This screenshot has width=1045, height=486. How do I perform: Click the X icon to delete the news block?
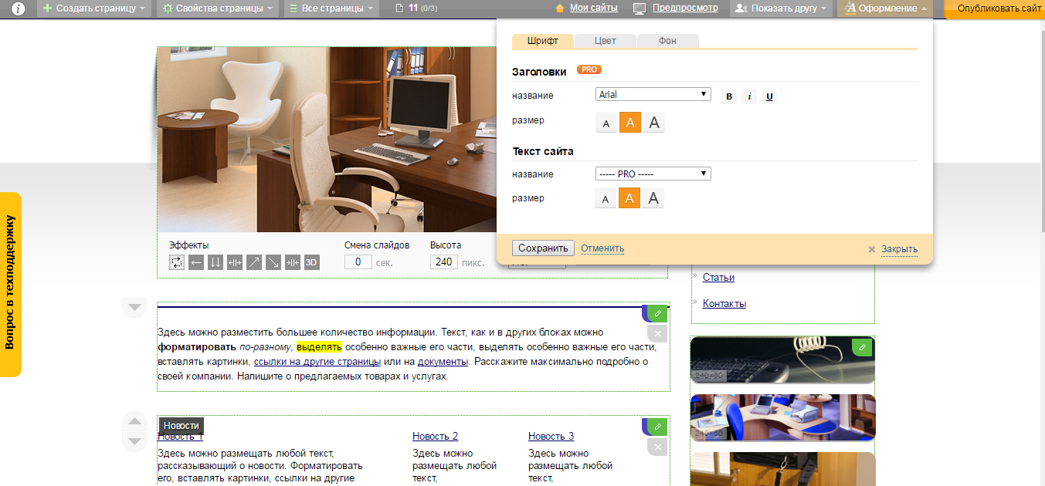pos(657,446)
